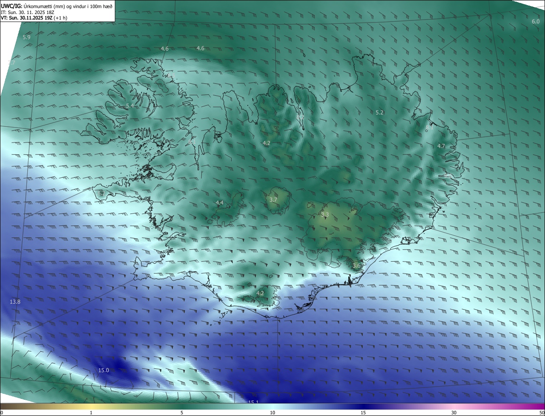Select the 13.8 value on west edge
The width and height of the screenshot is (545, 416).
pyautogui.click(x=15, y=302)
